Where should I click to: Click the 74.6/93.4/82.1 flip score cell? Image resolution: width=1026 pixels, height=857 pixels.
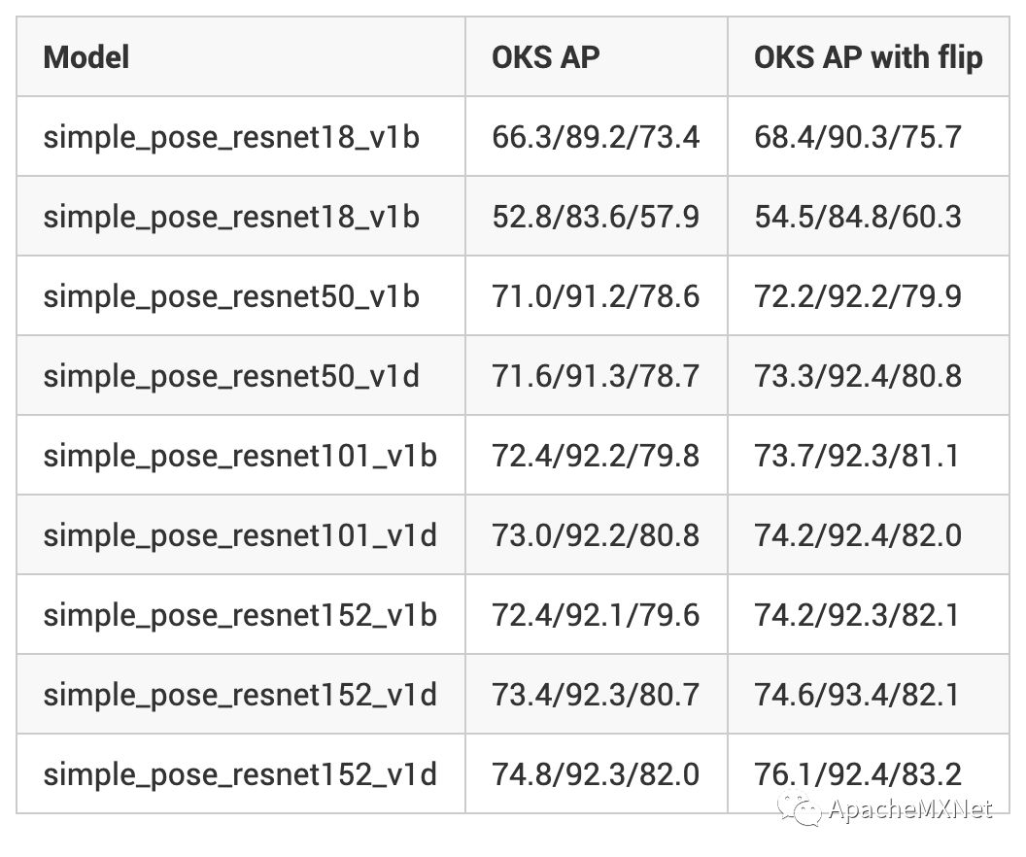coord(856,695)
